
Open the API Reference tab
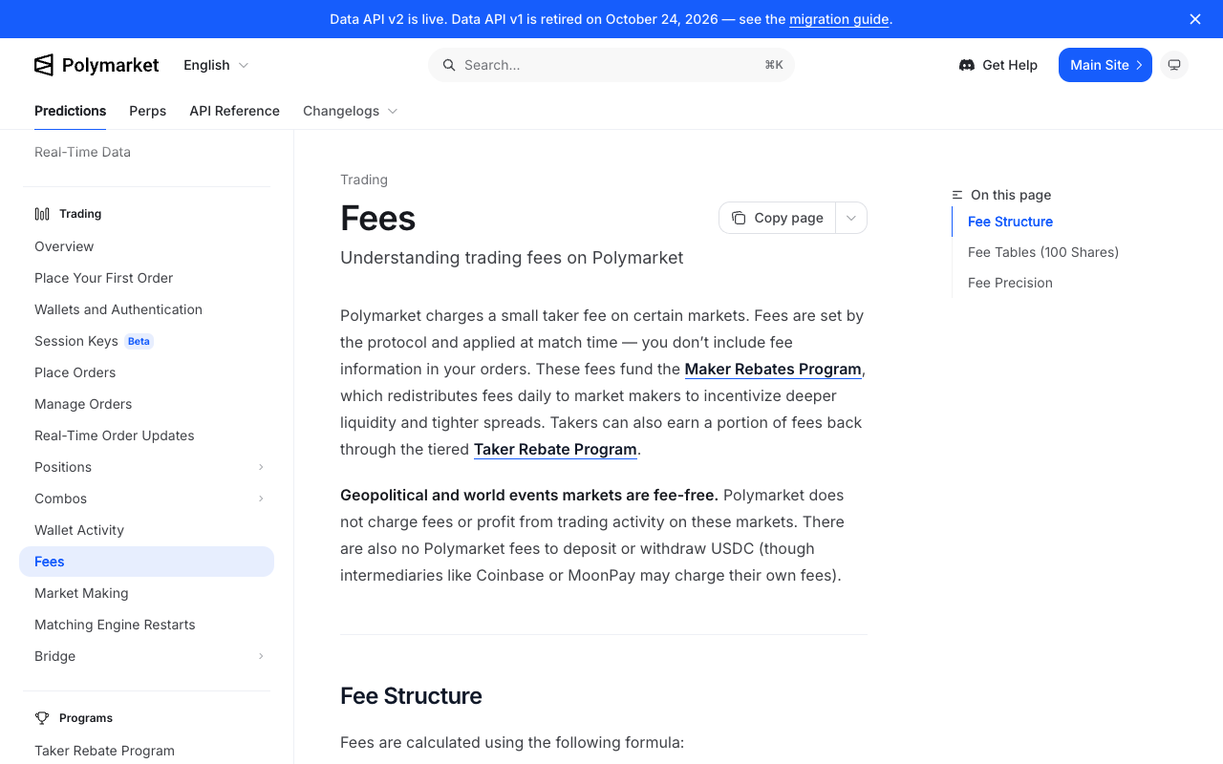point(235,111)
